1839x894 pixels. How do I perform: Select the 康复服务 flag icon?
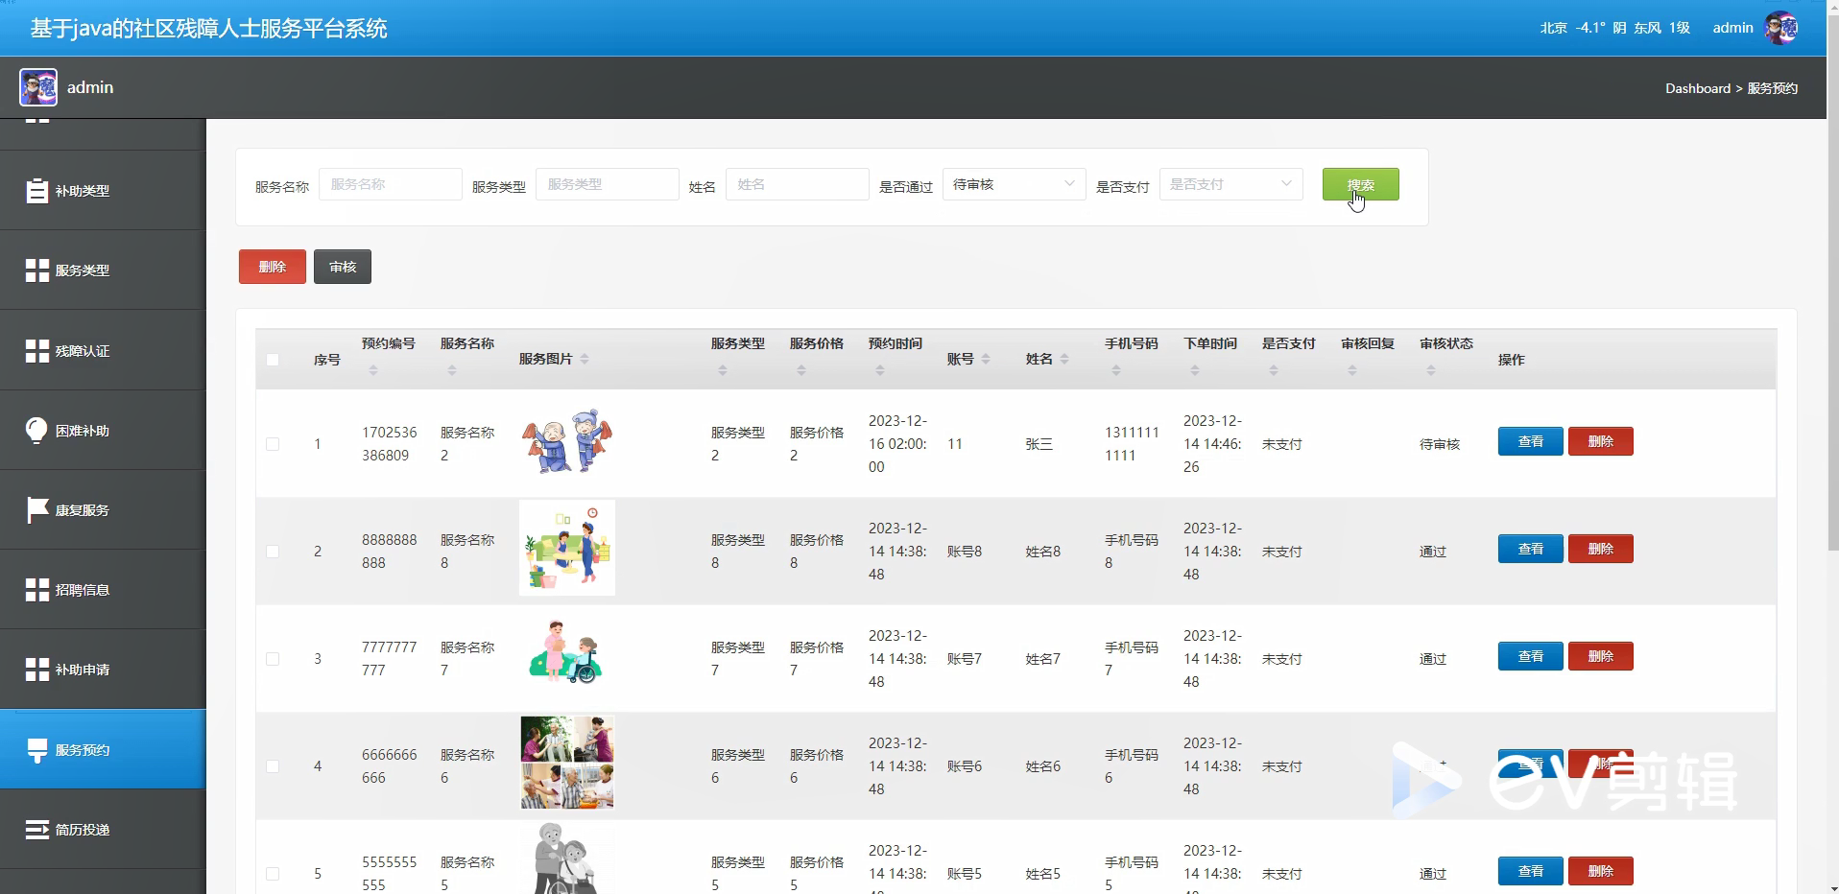point(37,509)
